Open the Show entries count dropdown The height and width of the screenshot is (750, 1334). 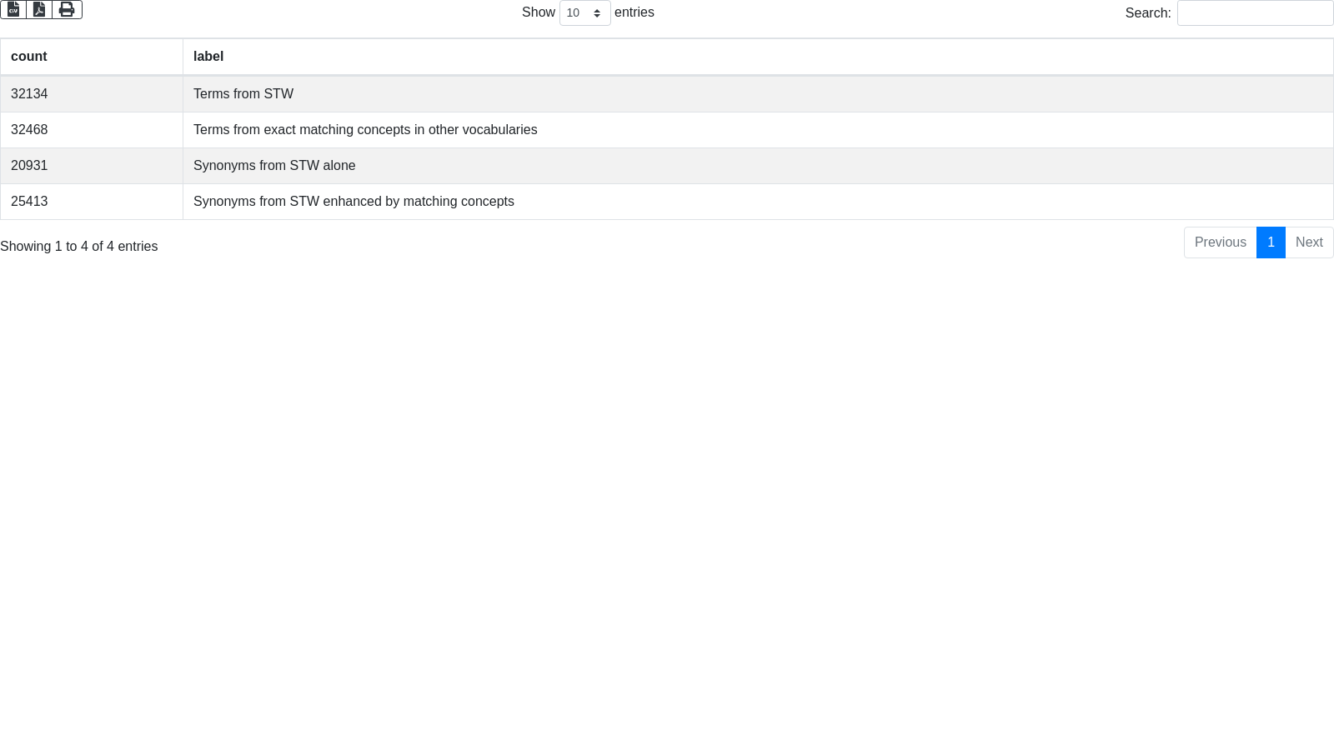pos(584,13)
